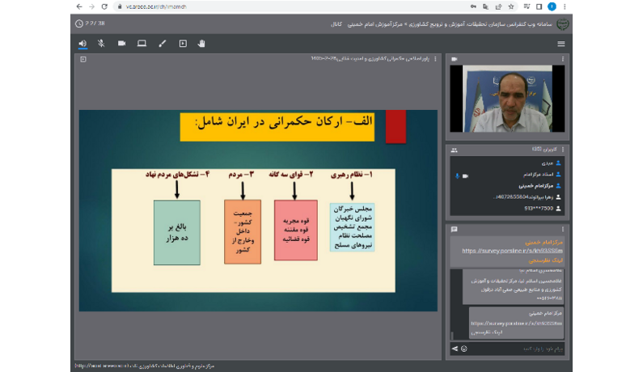
Task: Open the survey.porsline.ir link in chat
Action: tap(512, 251)
